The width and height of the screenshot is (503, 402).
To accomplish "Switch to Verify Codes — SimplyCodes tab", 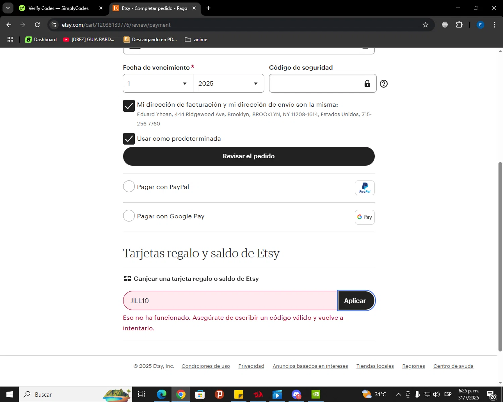I will point(58,8).
